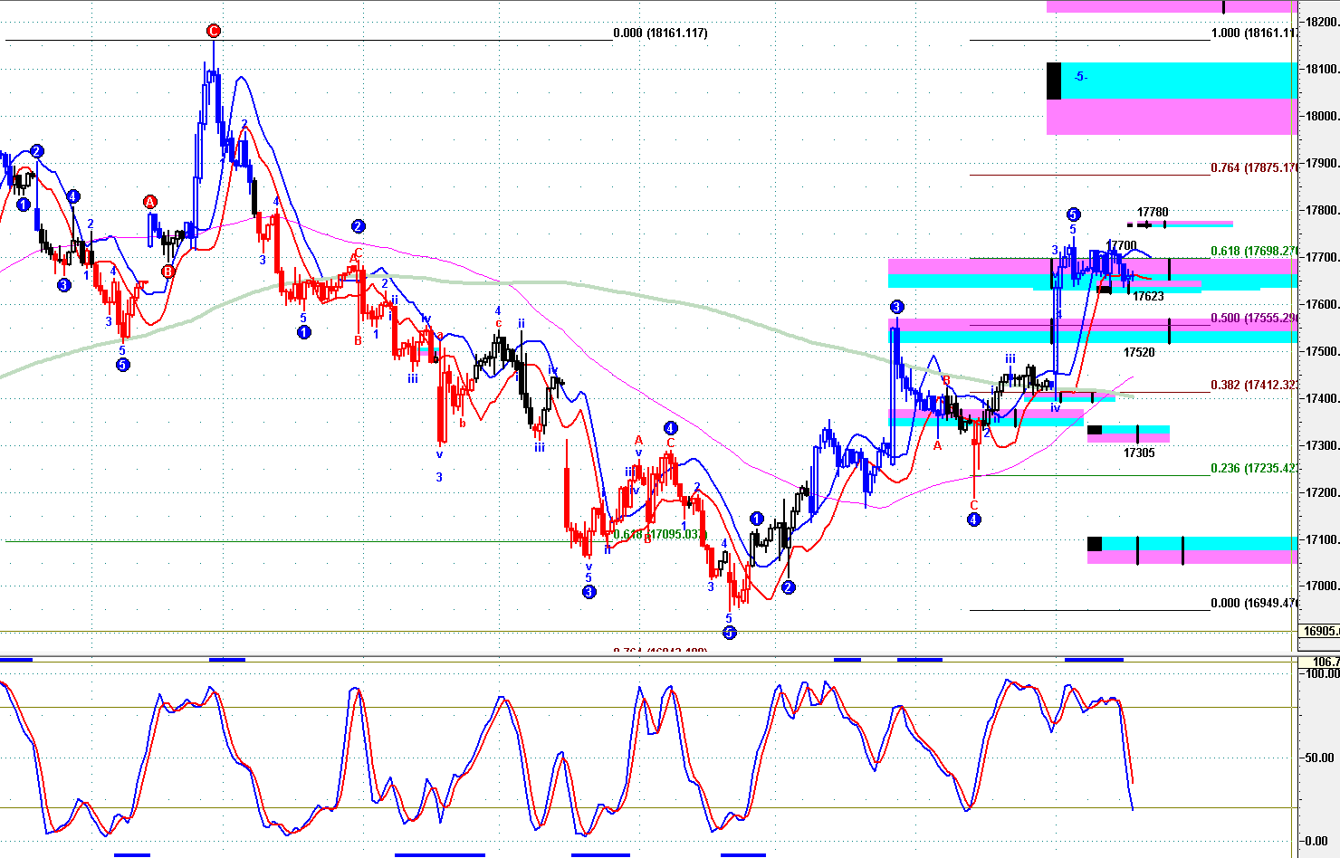The width and height of the screenshot is (1340, 858).
Task: Select the "17780" price target label
Action: point(1153,212)
